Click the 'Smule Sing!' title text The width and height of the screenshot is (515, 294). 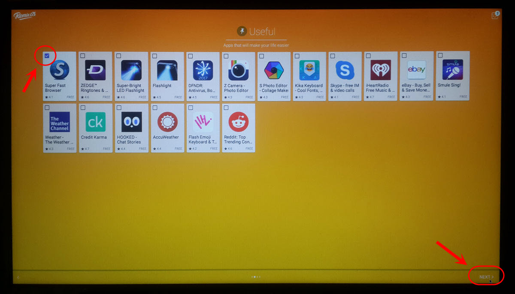click(448, 86)
